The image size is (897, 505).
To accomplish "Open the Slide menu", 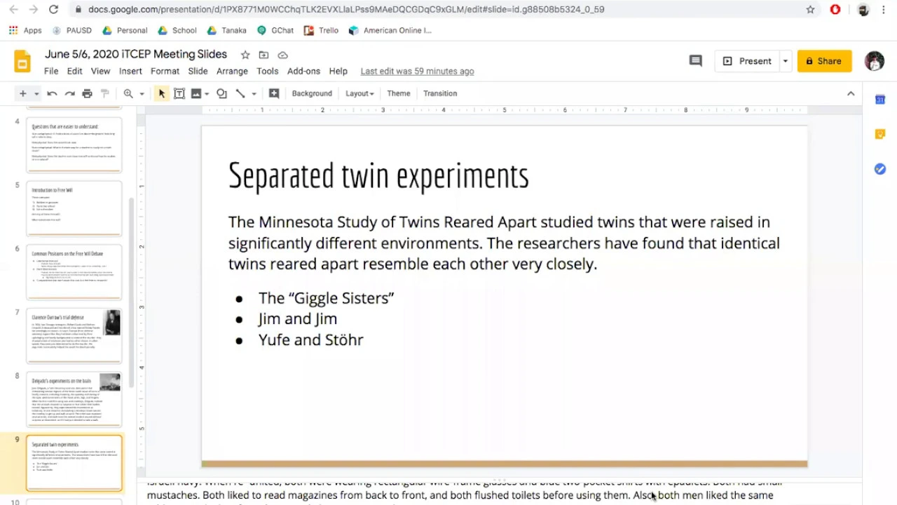I will click(x=198, y=71).
